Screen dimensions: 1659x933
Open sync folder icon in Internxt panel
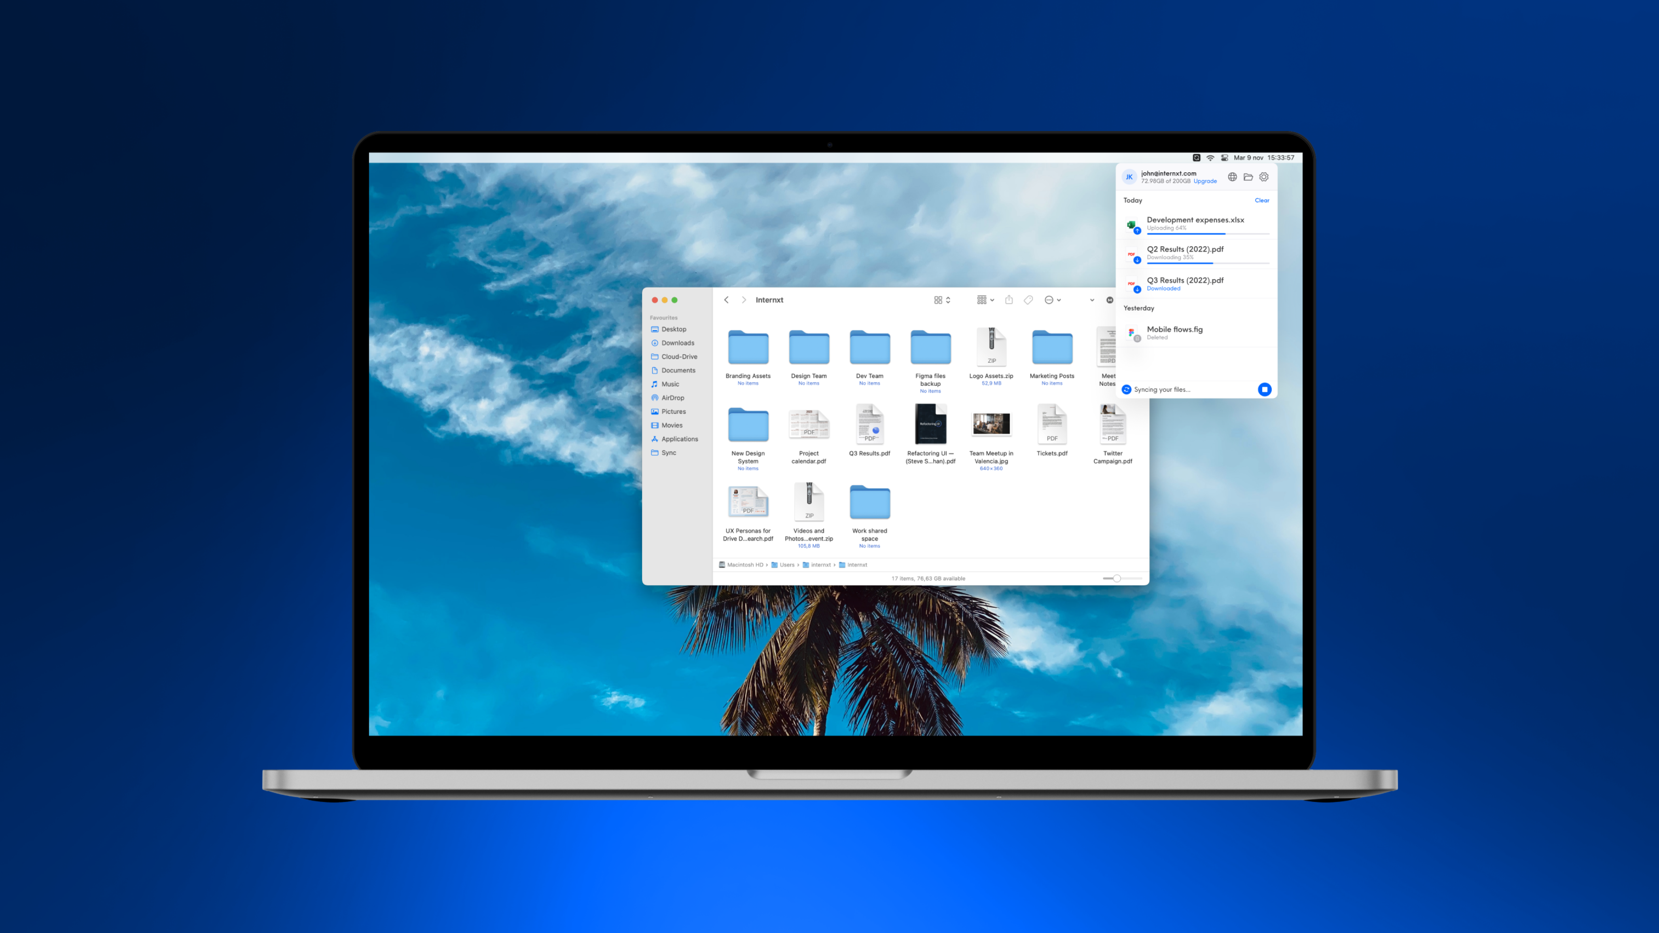tap(1248, 177)
